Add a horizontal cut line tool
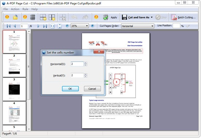 pyautogui.click(x=43, y=17)
